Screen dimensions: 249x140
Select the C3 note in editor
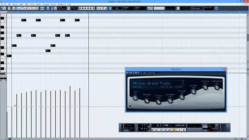click(x=9, y=56)
